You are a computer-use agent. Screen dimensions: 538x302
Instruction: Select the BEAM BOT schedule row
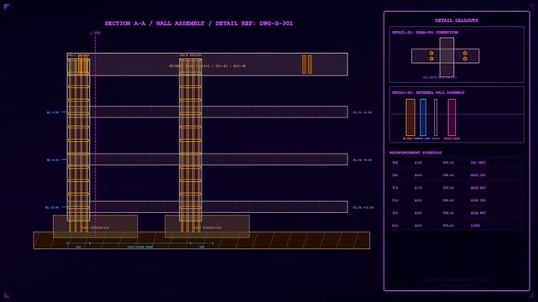(457, 188)
